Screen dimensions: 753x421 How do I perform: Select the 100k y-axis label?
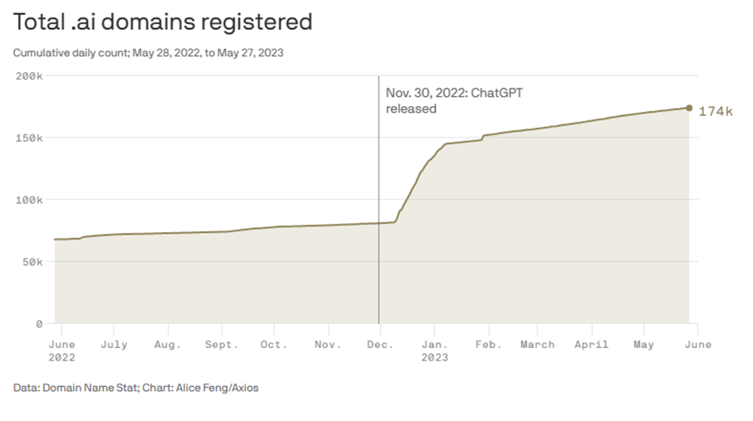coord(30,200)
